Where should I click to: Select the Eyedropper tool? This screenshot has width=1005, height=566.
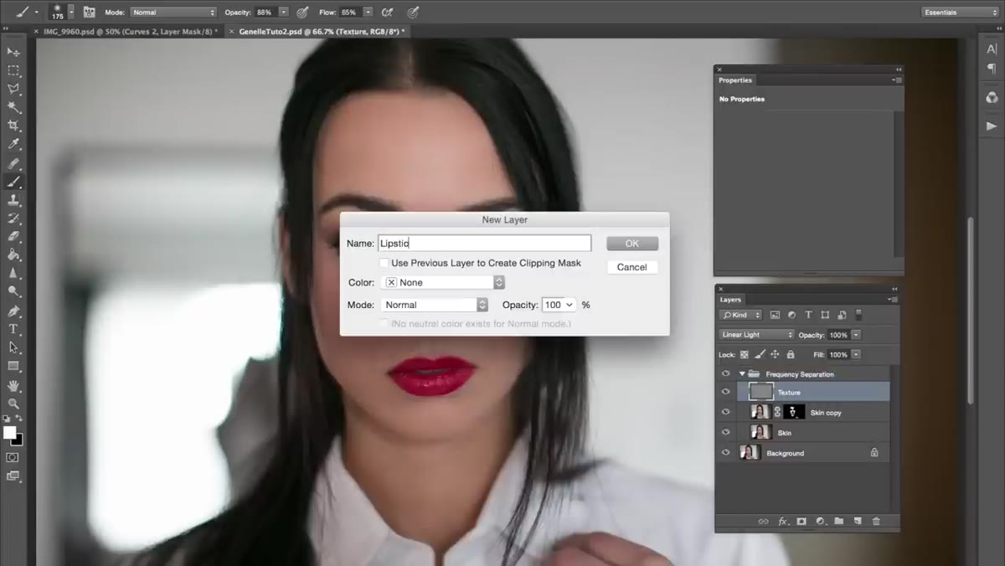(14, 144)
